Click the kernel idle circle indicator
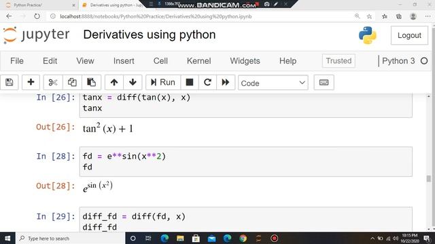Screen dimensions: 435x244 [x=424, y=61]
